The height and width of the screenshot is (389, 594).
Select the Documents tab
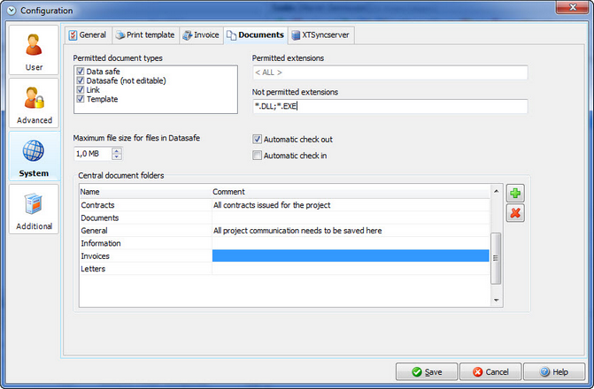pos(255,35)
